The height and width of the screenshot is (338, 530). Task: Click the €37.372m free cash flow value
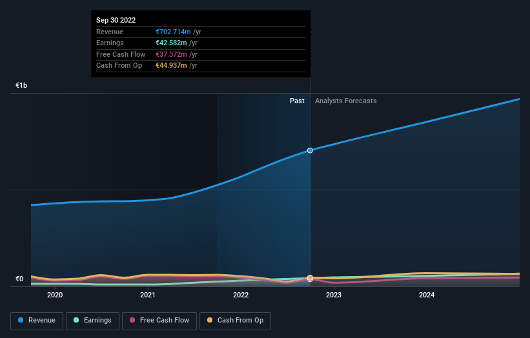tap(171, 54)
